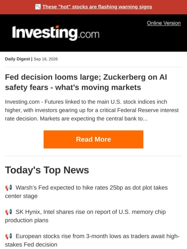Click the falling chart icon in red banner
This screenshot has width=187, height=249.
click(x=38, y=7)
